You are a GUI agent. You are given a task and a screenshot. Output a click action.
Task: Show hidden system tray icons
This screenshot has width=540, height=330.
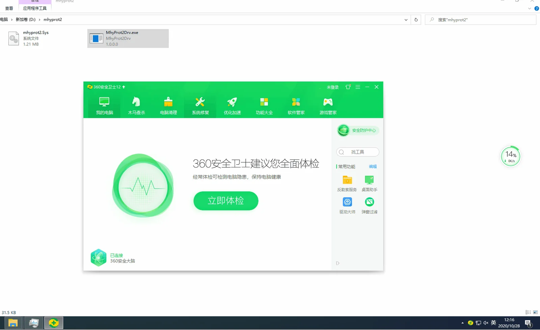click(x=462, y=323)
